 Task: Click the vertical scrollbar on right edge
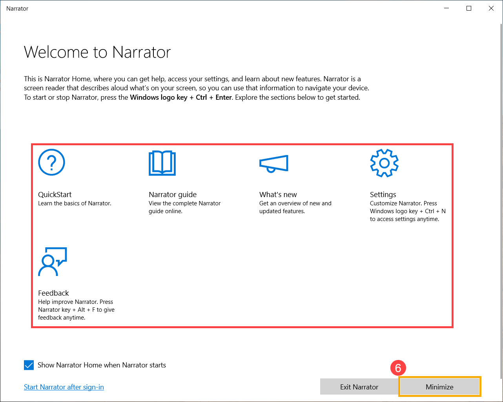(x=501, y=201)
